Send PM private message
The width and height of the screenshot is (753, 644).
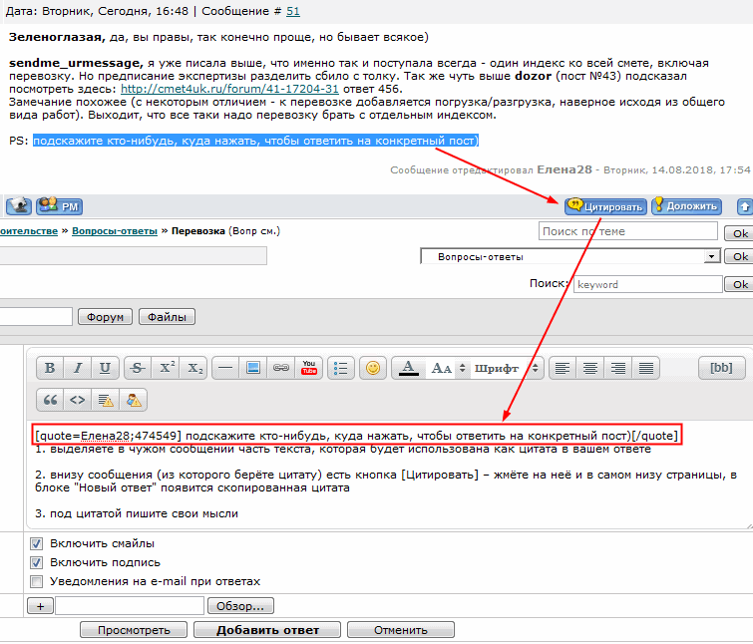point(60,206)
